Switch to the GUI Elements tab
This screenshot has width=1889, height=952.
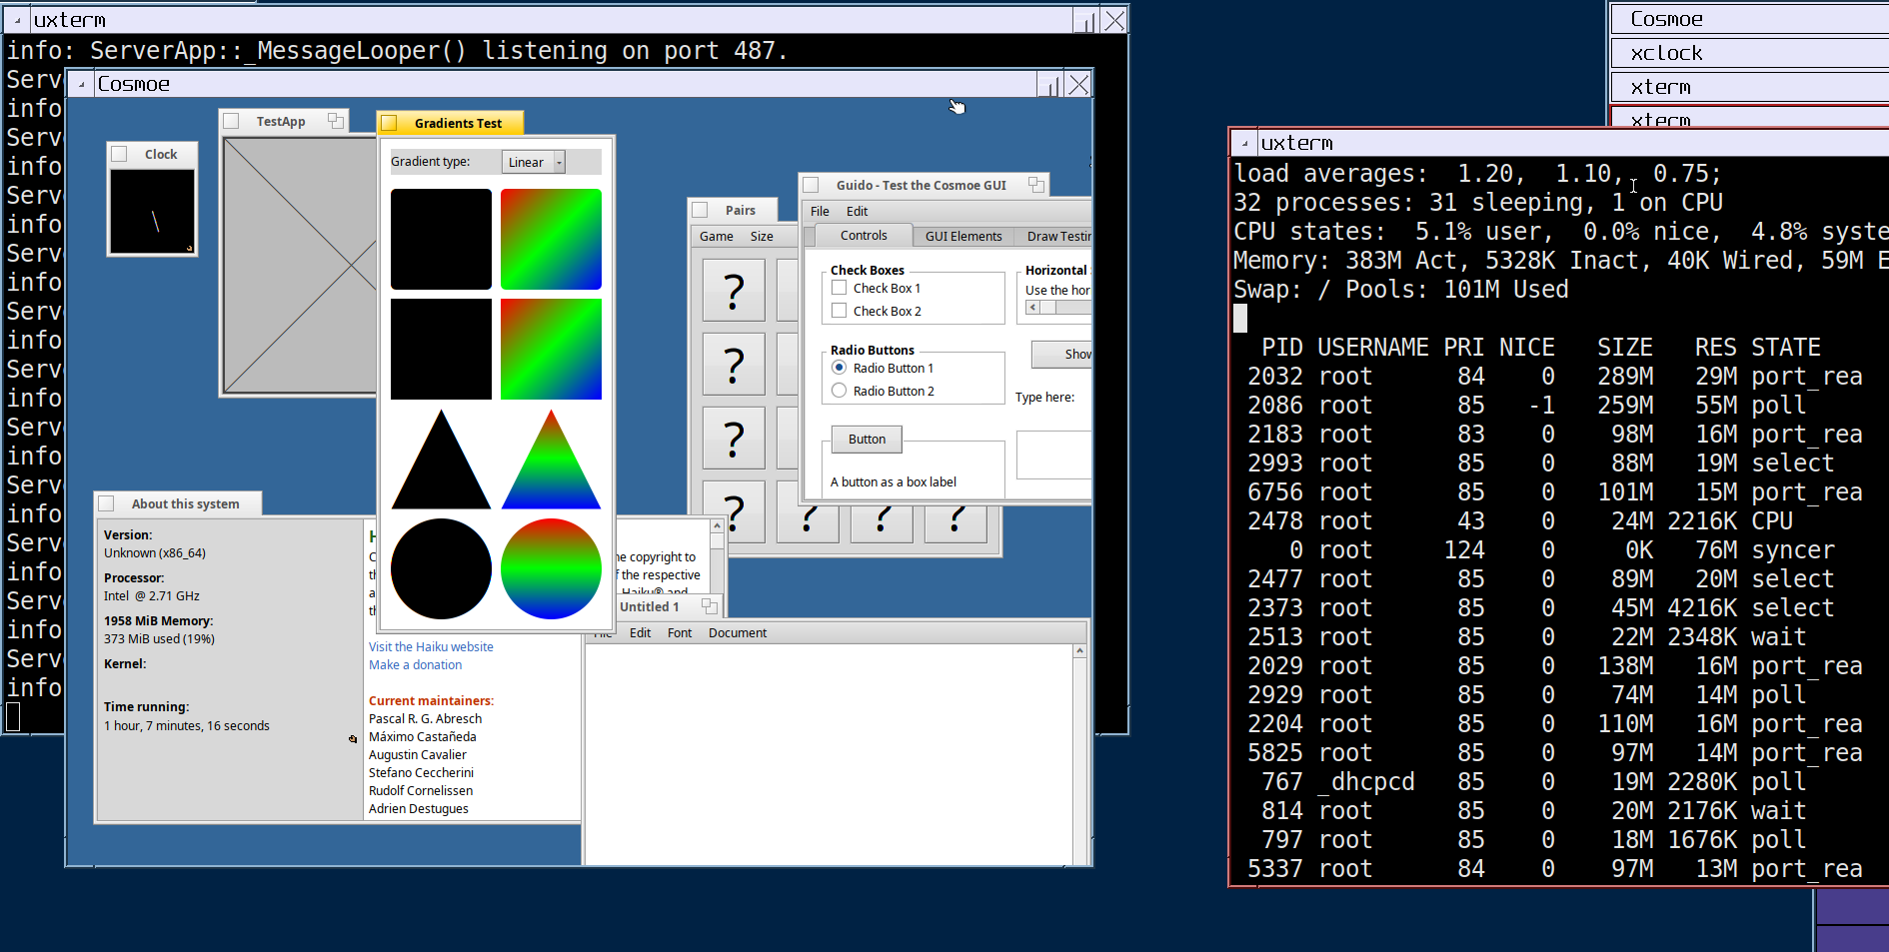point(963,237)
